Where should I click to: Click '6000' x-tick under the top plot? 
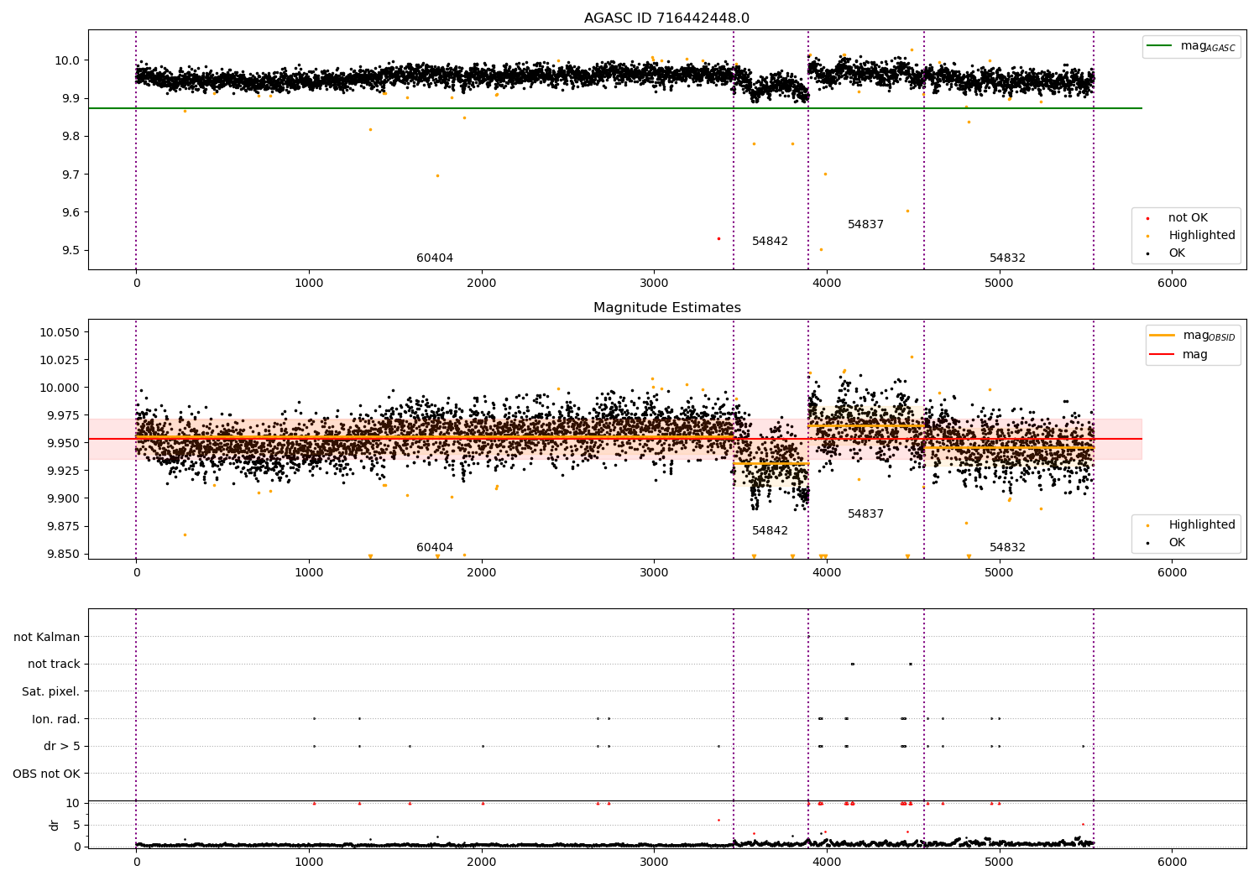pos(1172,284)
